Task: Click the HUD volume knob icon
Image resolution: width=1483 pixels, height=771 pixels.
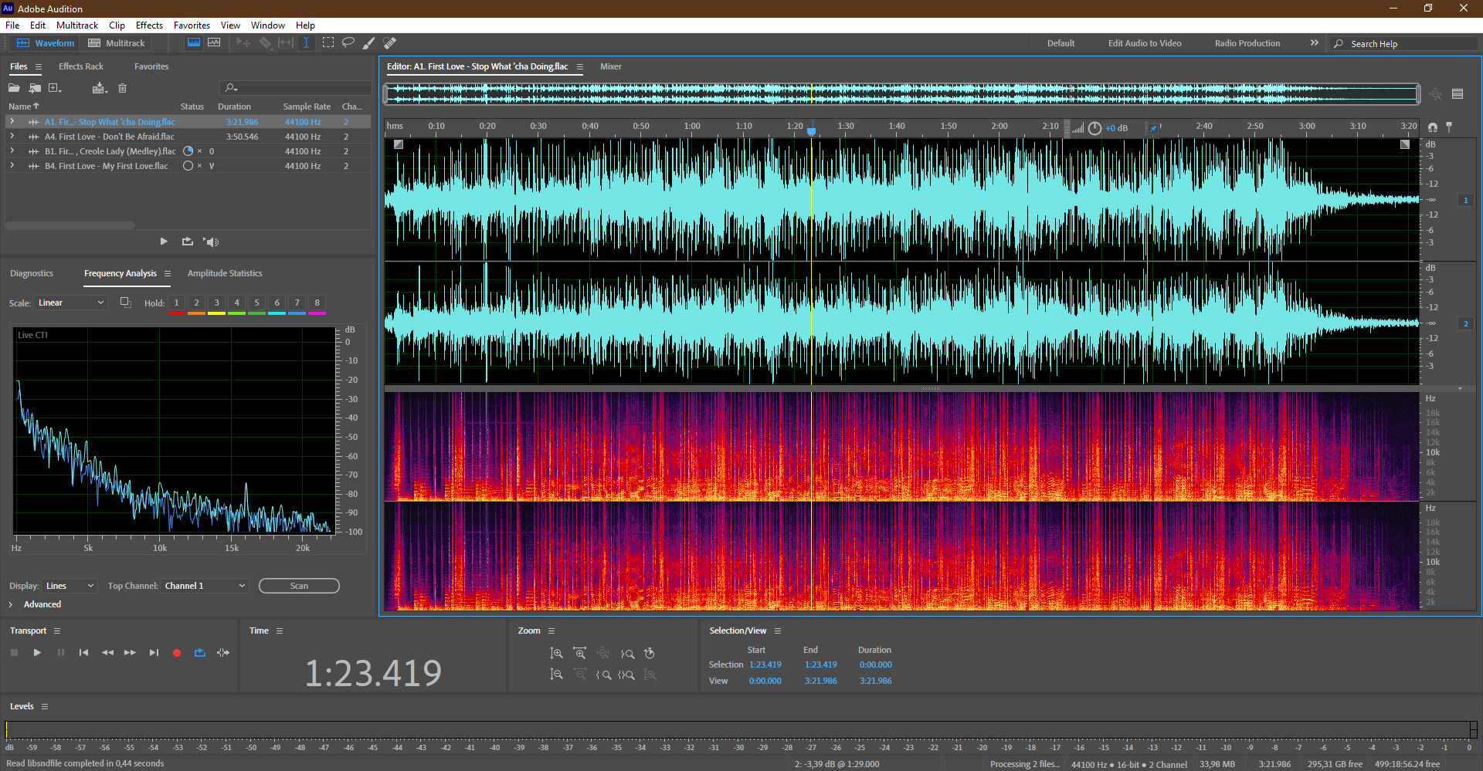Action: (1094, 128)
